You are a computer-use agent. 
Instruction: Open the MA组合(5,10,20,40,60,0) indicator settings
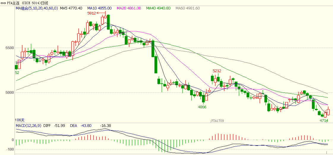click(37, 8)
